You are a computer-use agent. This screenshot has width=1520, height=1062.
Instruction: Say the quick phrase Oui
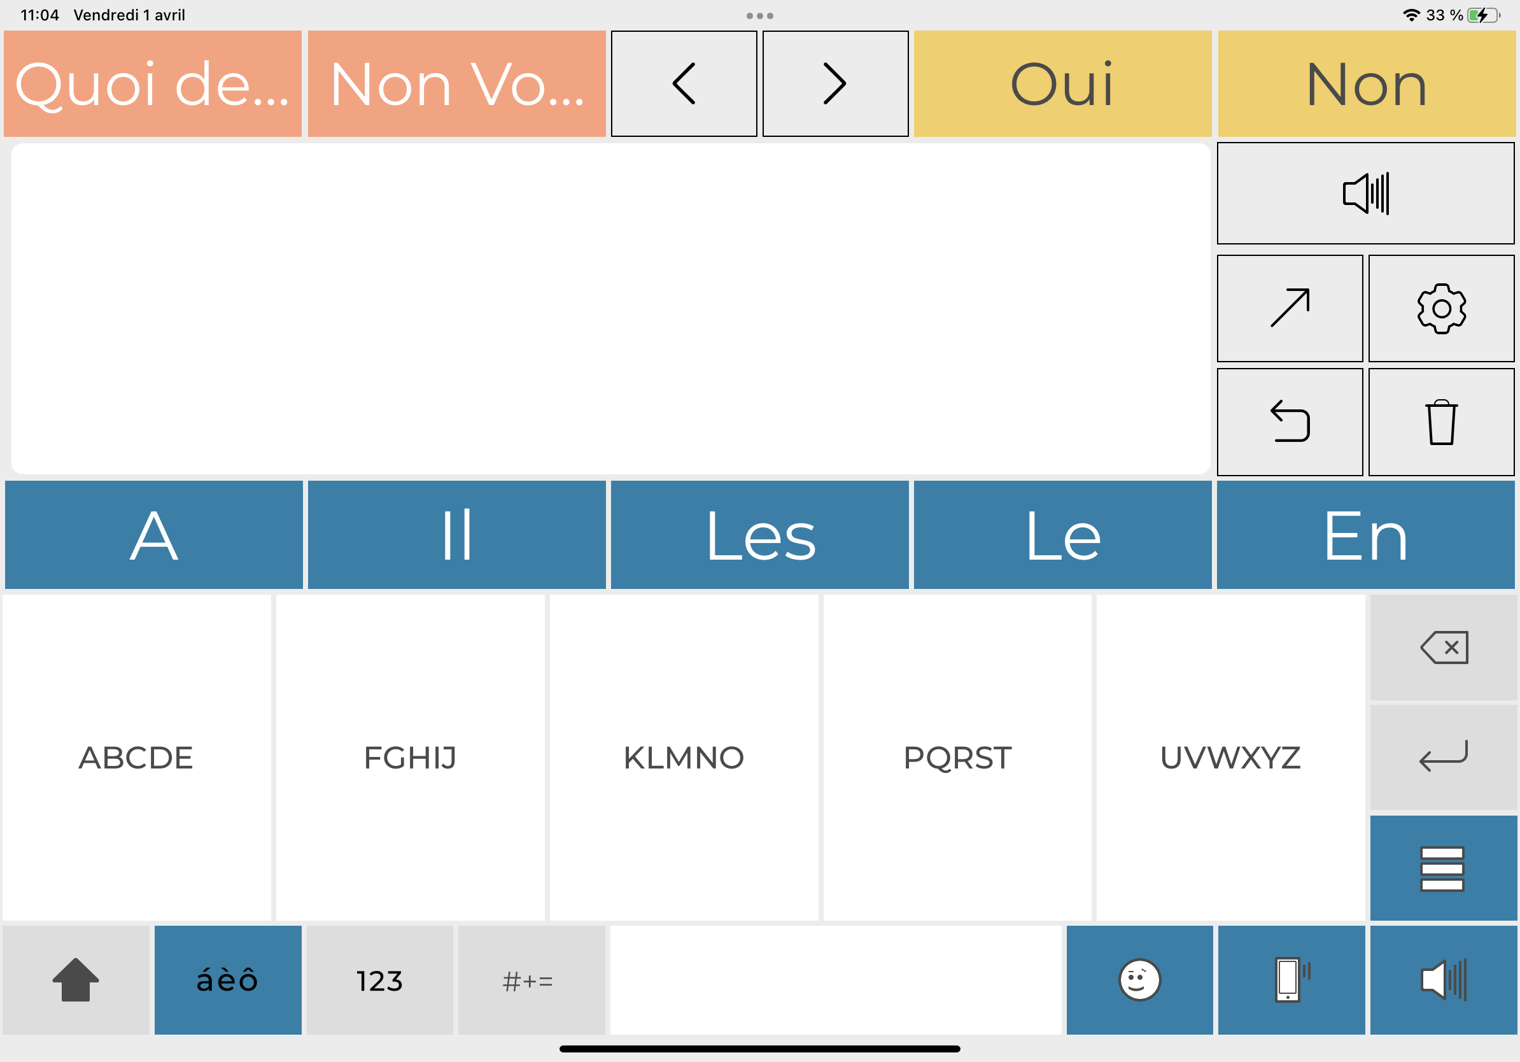[x=1062, y=84]
